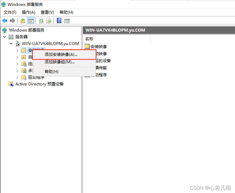Toggle the show/hide action pane icon
This screenshot has width=235, height=193.
(x=67, y=21)
